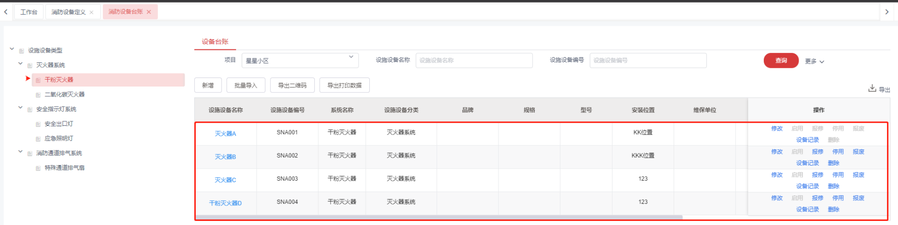The height and width of the screenshot is (225, 898).
Task: Click 报废 in the 灭火器B row
Action: point(859,152)
